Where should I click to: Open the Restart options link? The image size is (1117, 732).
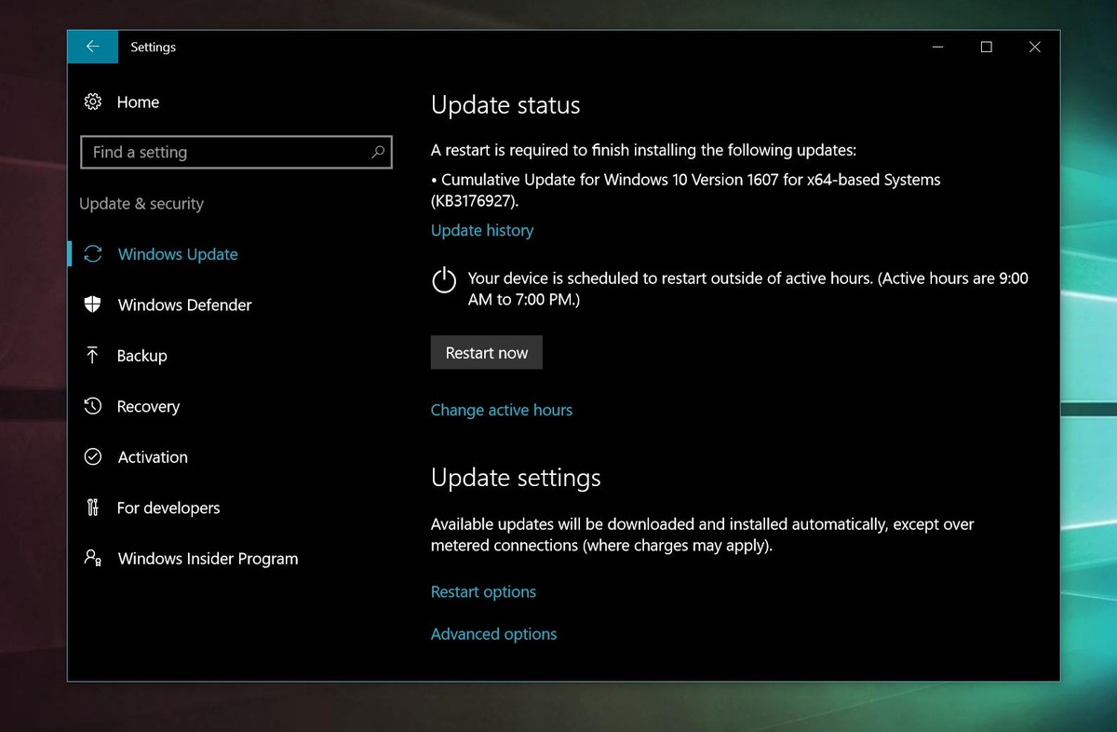[x=483, y=591]
